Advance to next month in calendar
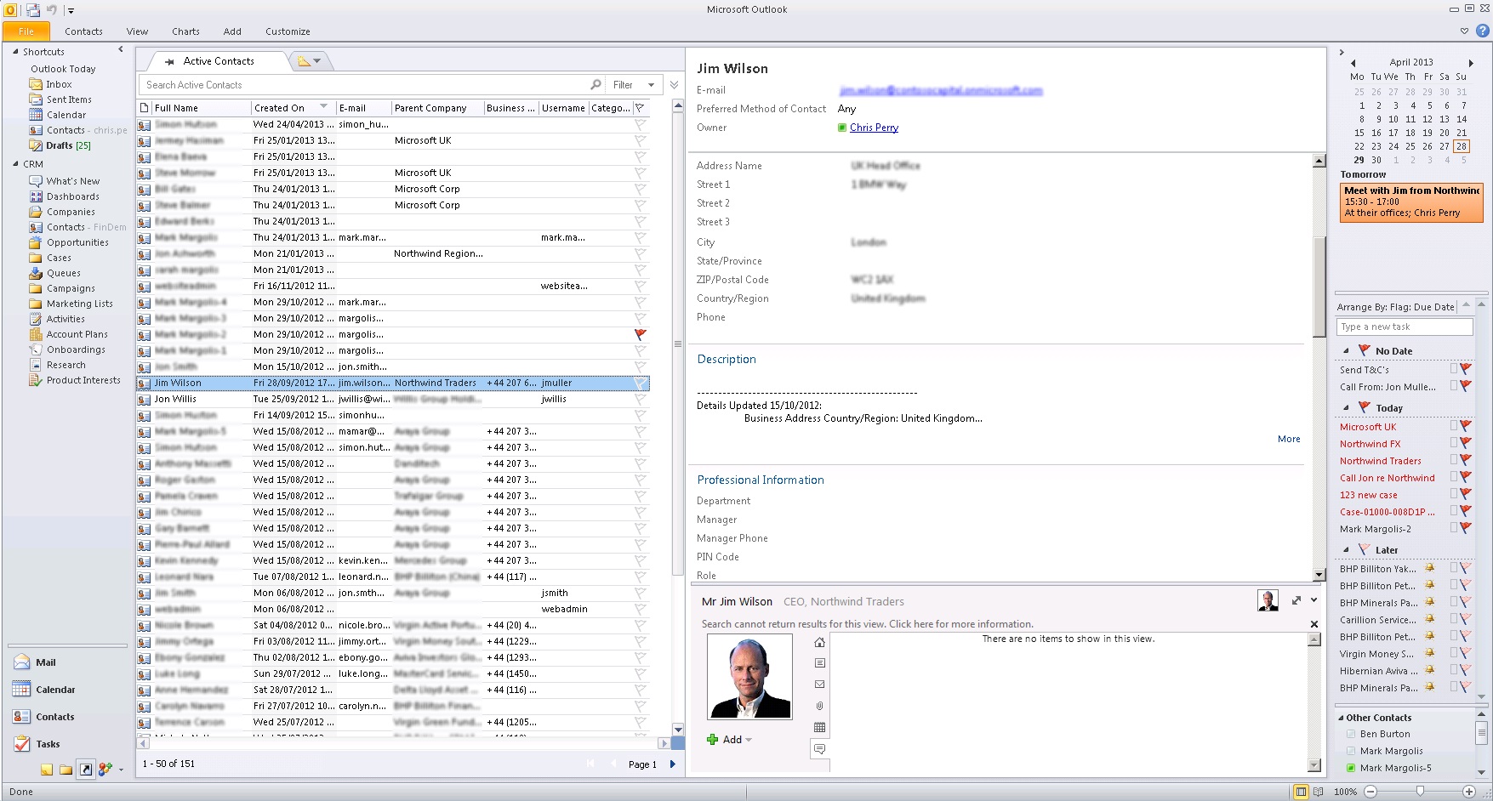Image resolution: width=1493 pixels, height=801 pixels. (x=1471, y=62)
